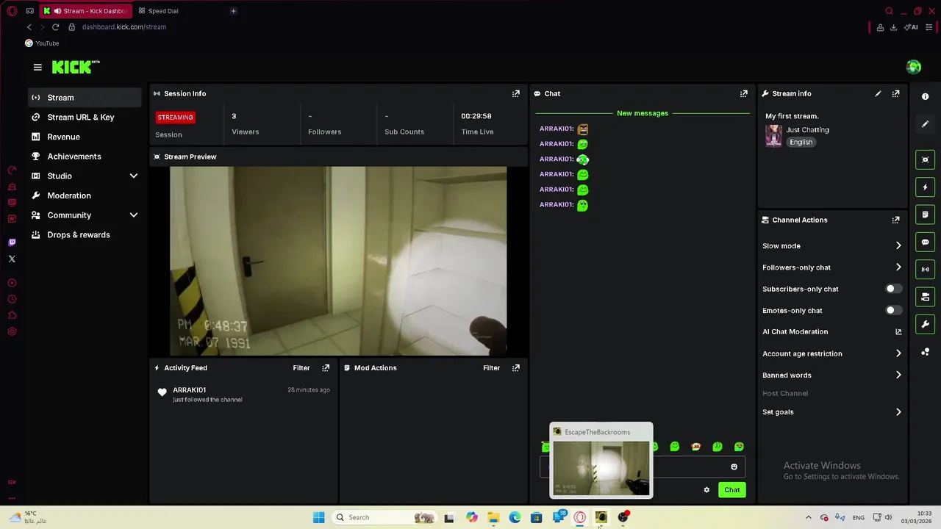Click the Opera GX taskbar icon

click(579, 517)
